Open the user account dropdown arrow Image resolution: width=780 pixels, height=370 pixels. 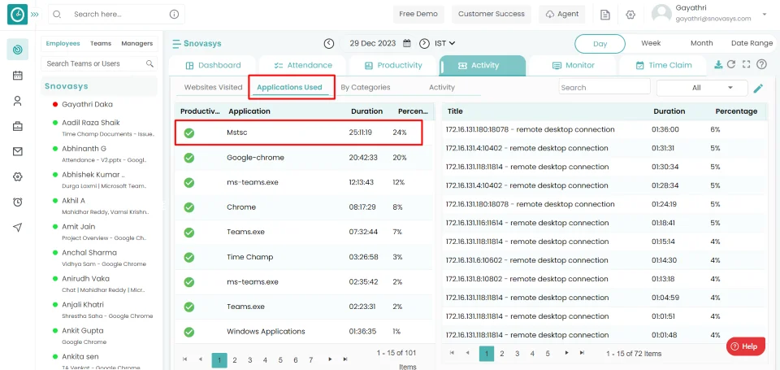tap(764, 15)
